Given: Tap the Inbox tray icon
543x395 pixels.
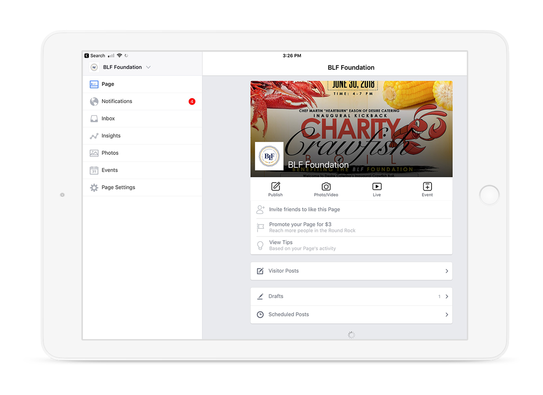Looking at the screenshot, I should click(94, 119).
